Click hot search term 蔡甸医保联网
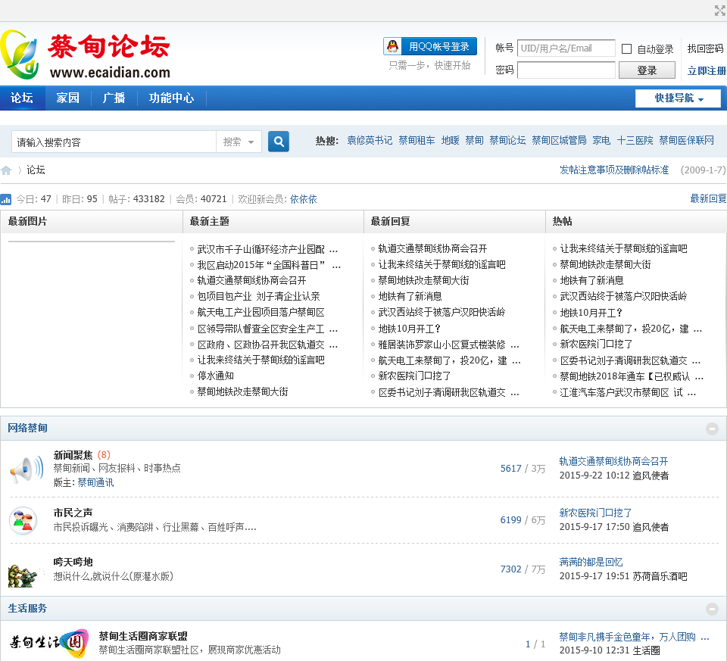The image size is (727, 661). [686, 140]
